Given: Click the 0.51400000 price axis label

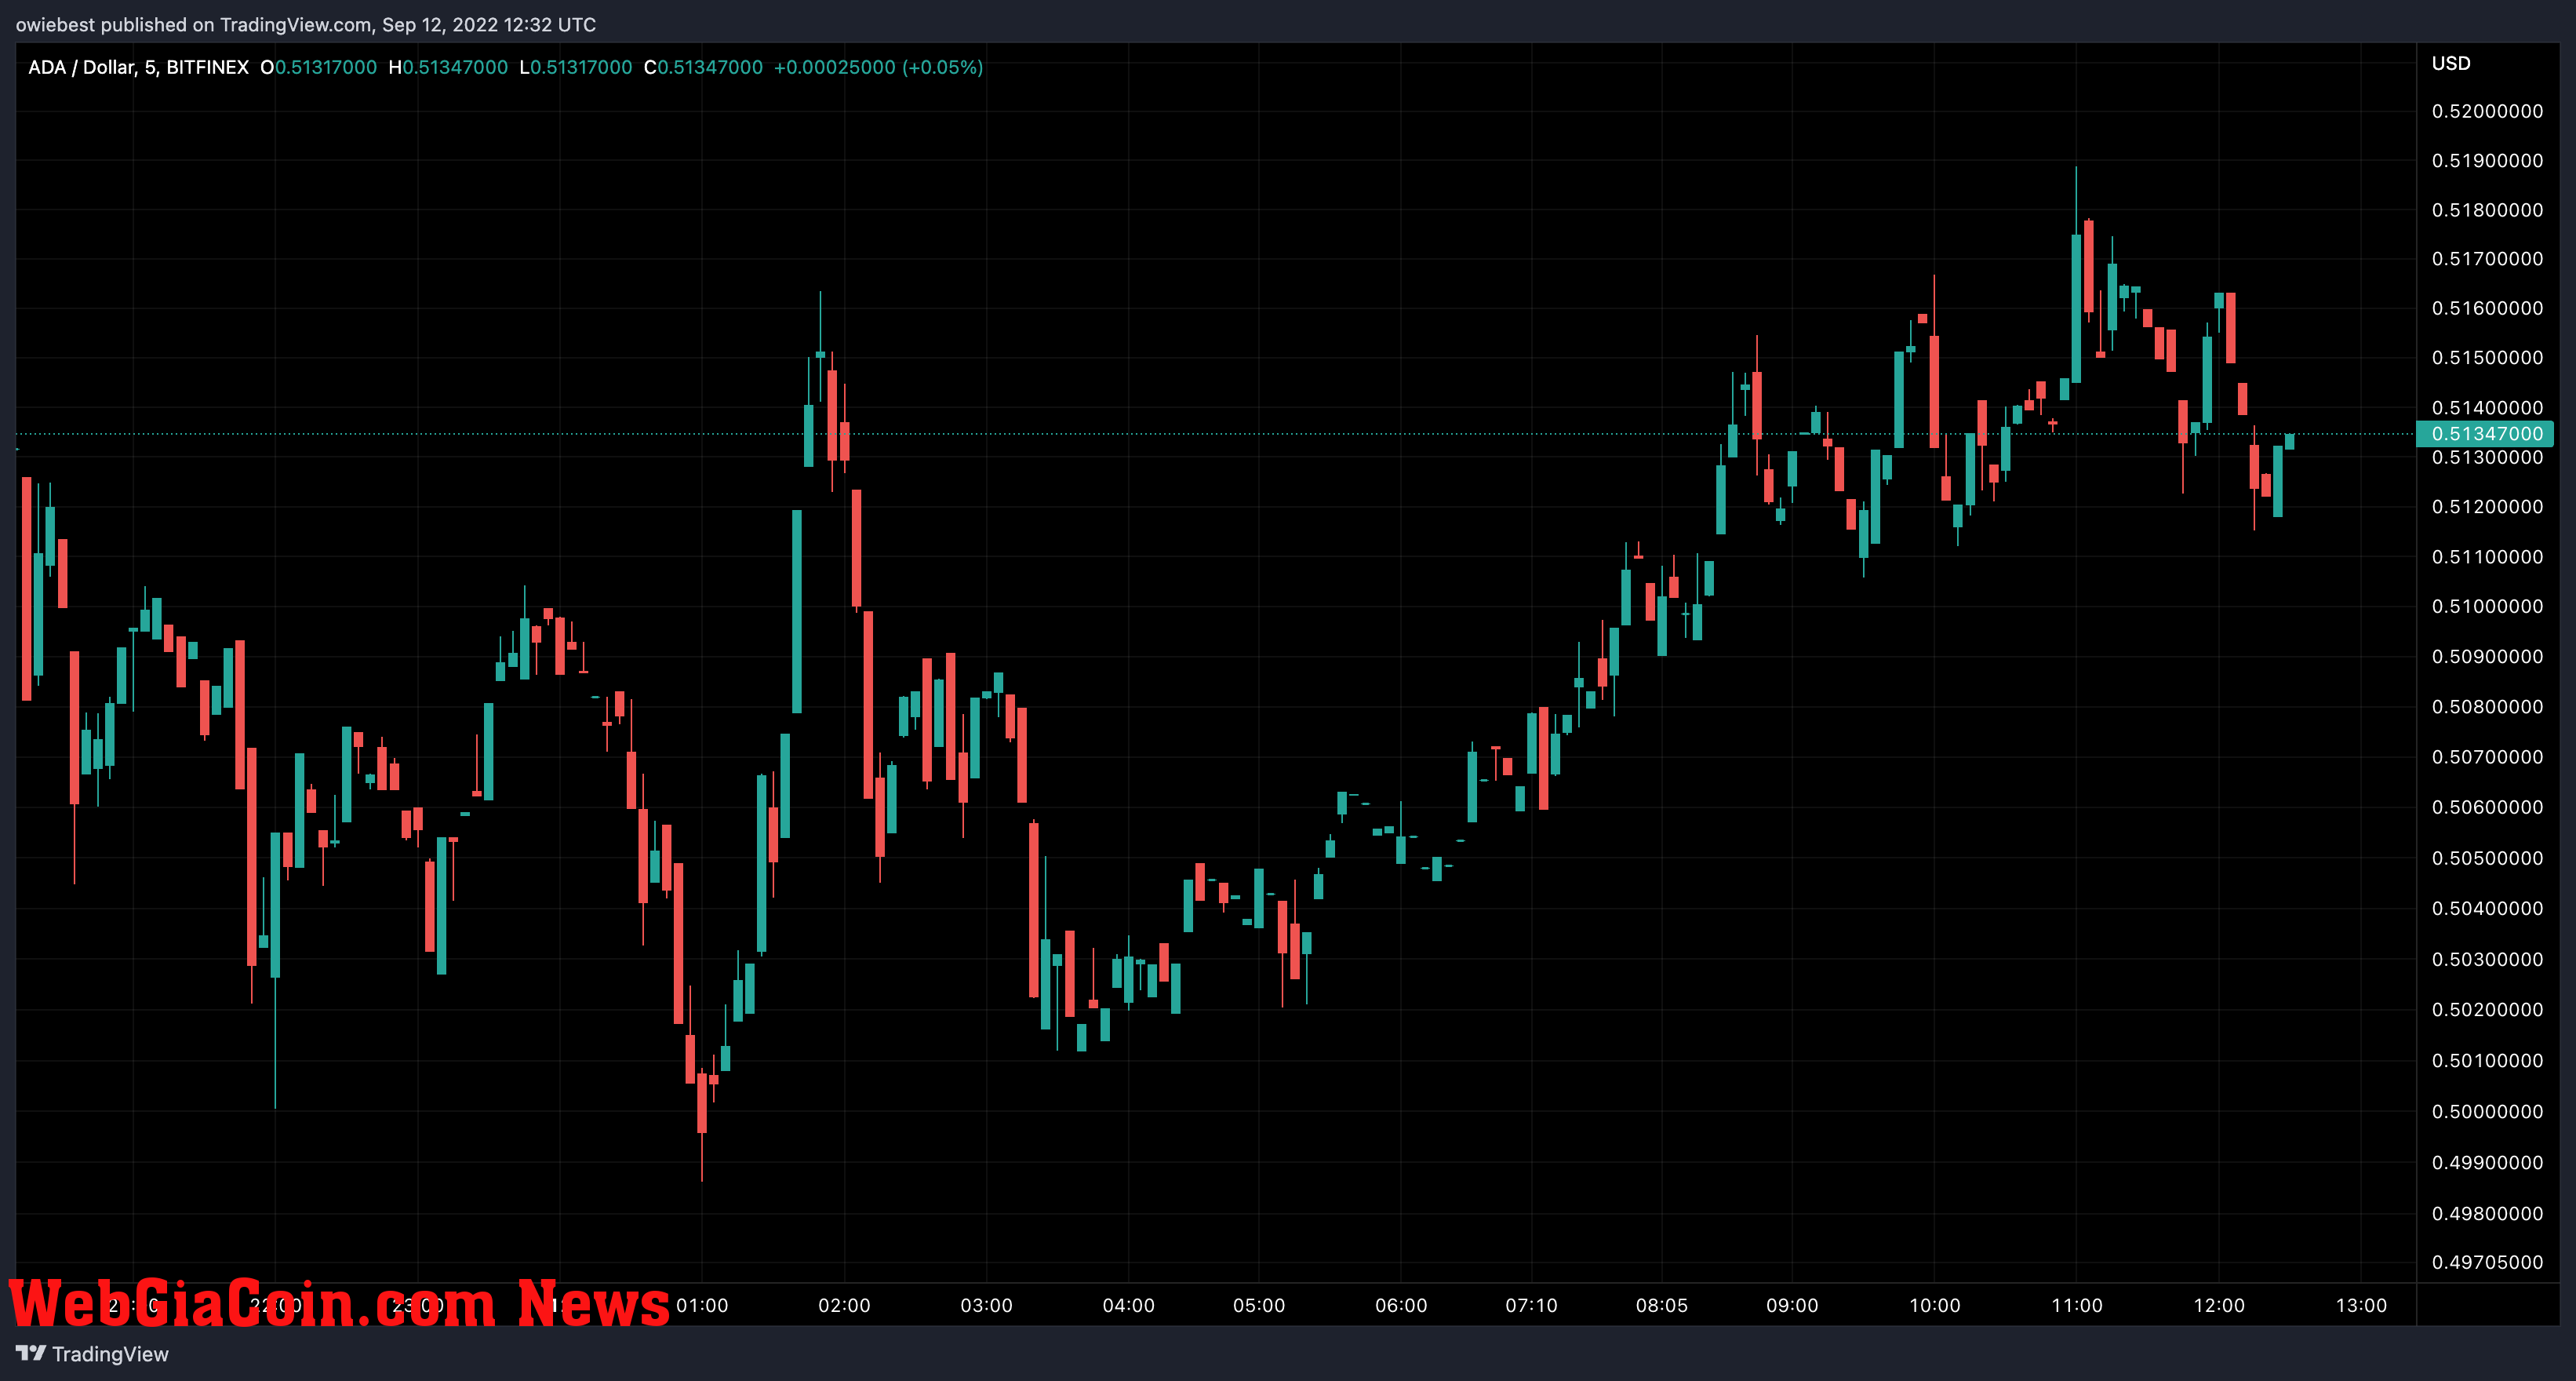Looking at the screenshot, I should tap(2487, 407).
